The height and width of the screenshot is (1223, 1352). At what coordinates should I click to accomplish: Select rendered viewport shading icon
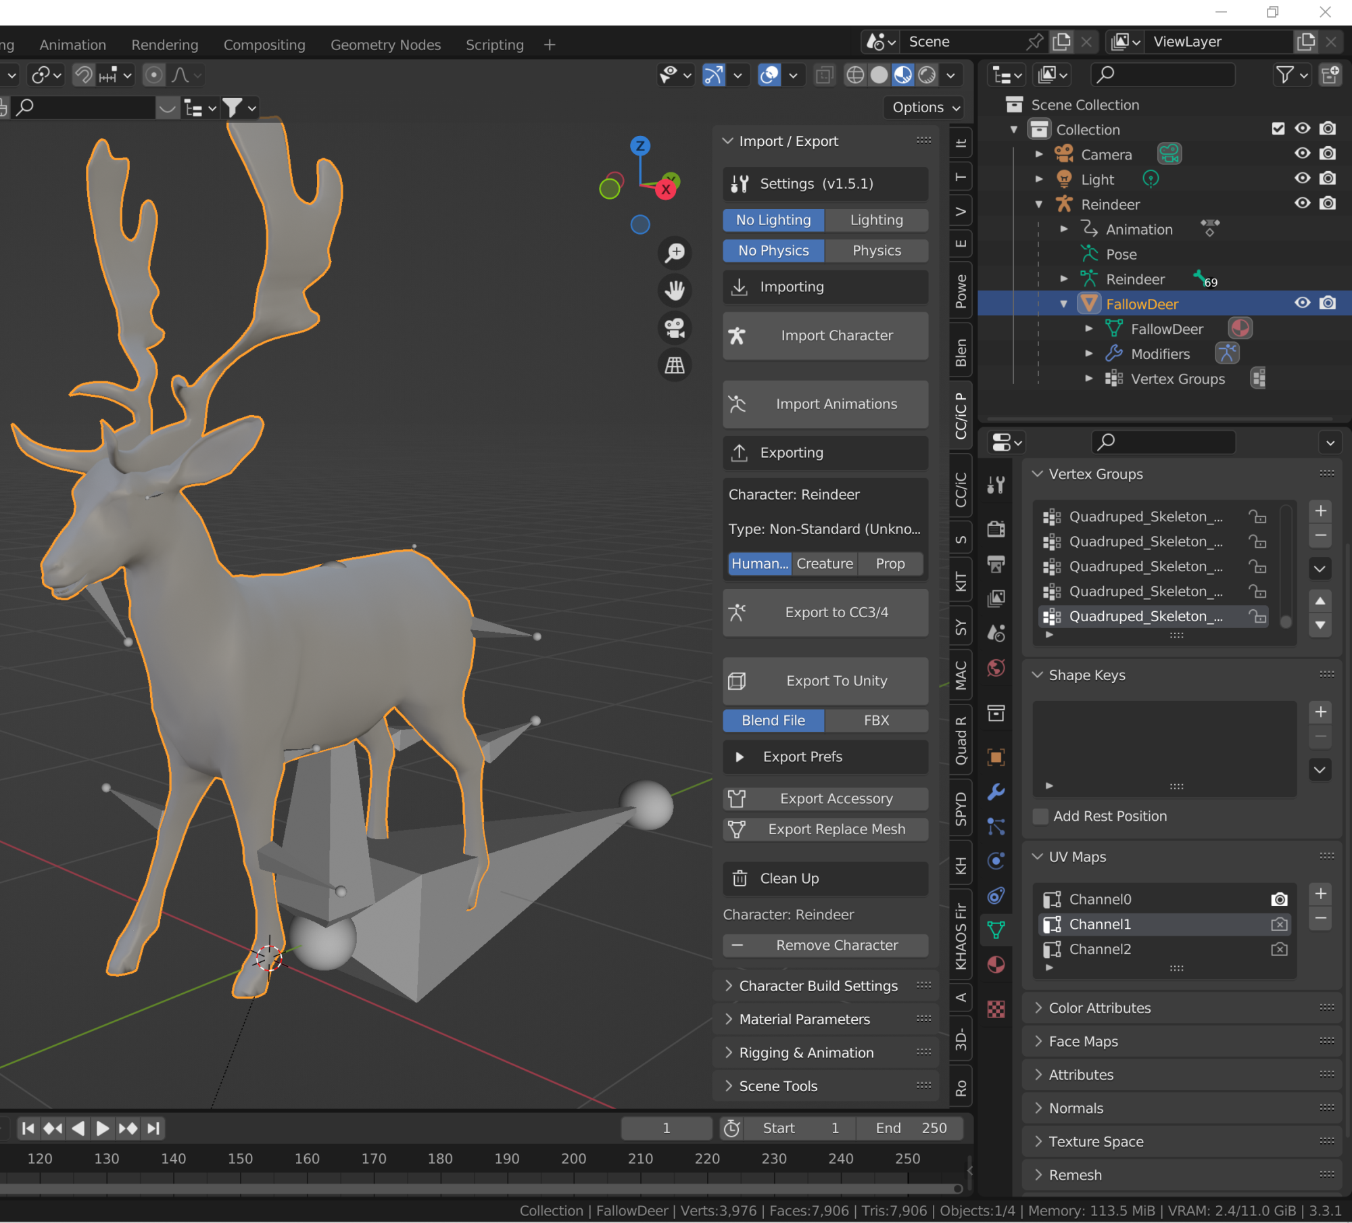click(x=927, y=75)
